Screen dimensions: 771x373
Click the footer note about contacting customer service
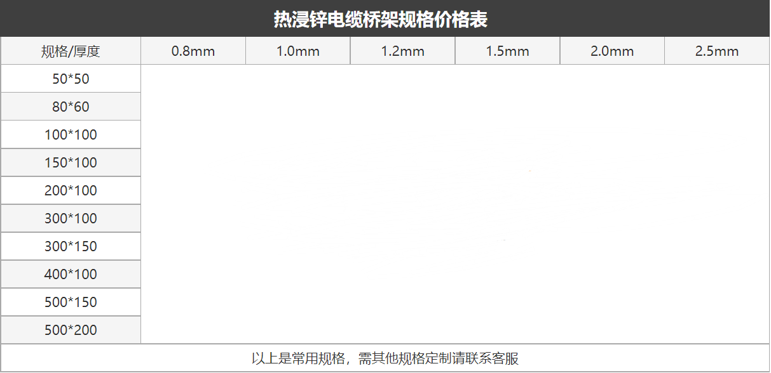click(x=385, y=358)
